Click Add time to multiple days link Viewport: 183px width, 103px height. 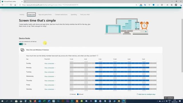pyautogui.click(x=146, y=94)
